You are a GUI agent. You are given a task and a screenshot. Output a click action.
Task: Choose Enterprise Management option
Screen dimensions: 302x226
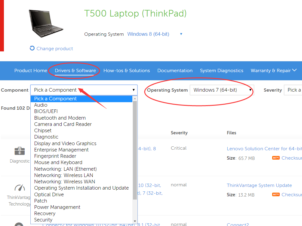(x=82, y=150)
